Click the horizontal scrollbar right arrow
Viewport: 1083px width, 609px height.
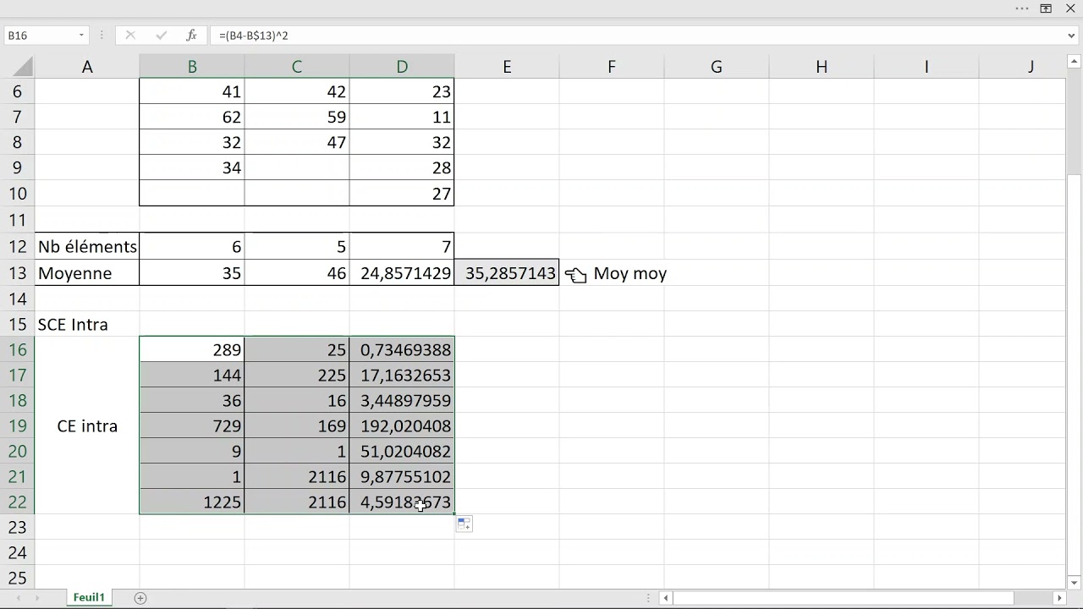pyautogui.click(x=1059, y=598)
